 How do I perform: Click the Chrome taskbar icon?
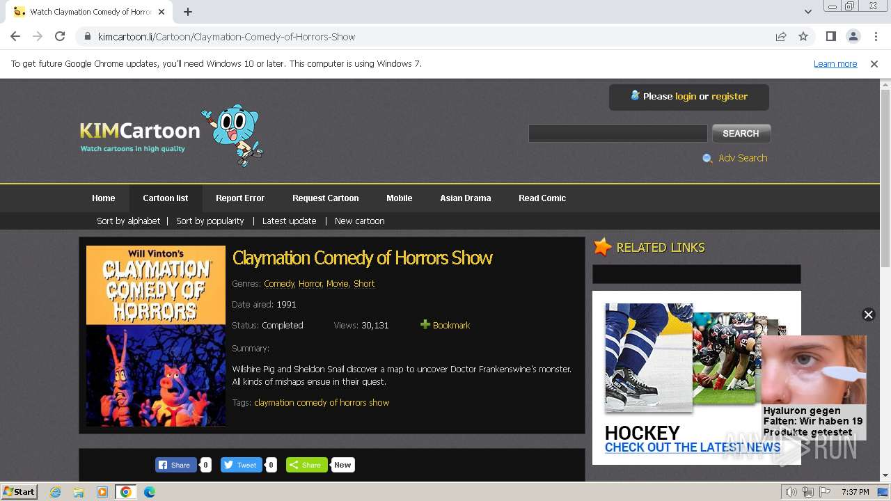pos(126,492)
